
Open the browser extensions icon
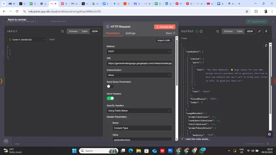[x=256, y=11]
